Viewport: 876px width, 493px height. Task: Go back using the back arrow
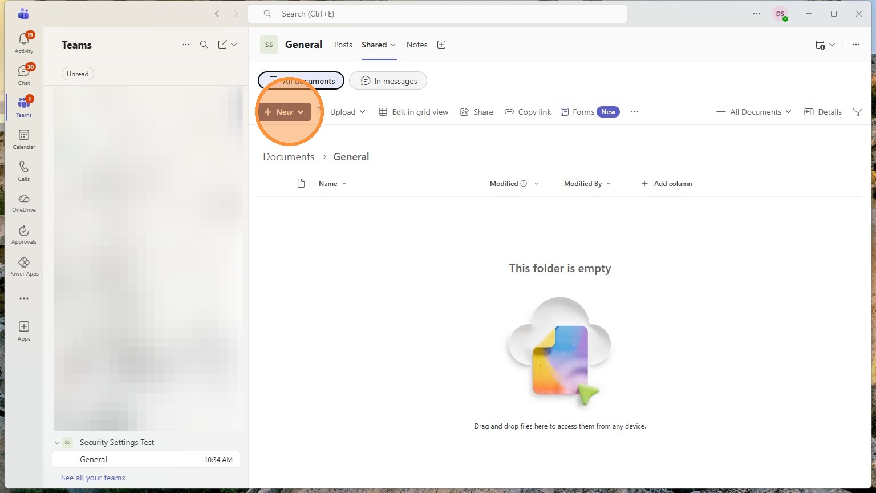coord(217,14)
